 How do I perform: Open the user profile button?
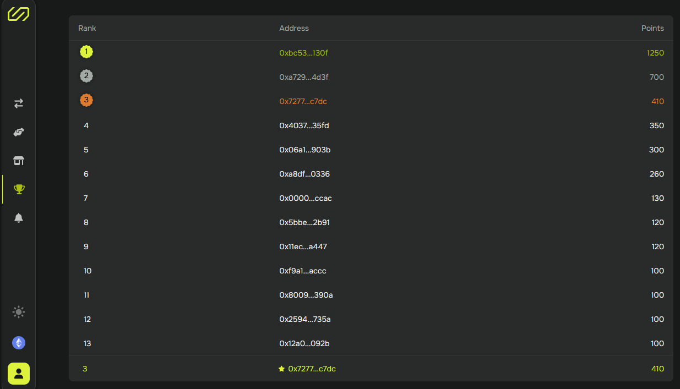pos(19,374)
